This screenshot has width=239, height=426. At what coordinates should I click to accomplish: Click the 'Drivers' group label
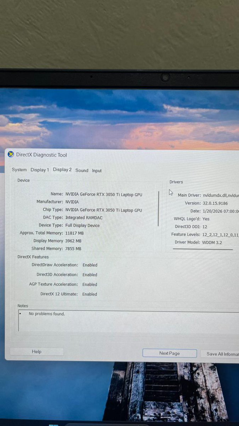[176, 182]
